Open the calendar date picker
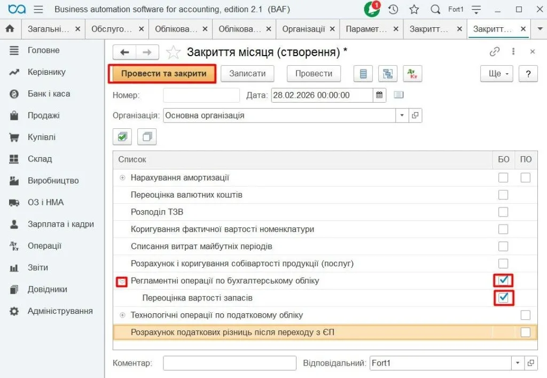The height and width of the screenshot is (378, 547). click(x=379, y=95)
